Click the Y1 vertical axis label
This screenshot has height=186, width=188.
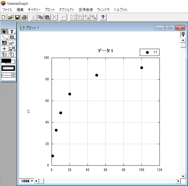click(28, 111)
